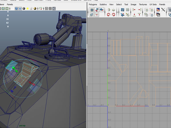Click the blue manipulator handle in the viewport
Viewport: 171px width, 128px height.
pyautogui.click(x=12, y=91)
